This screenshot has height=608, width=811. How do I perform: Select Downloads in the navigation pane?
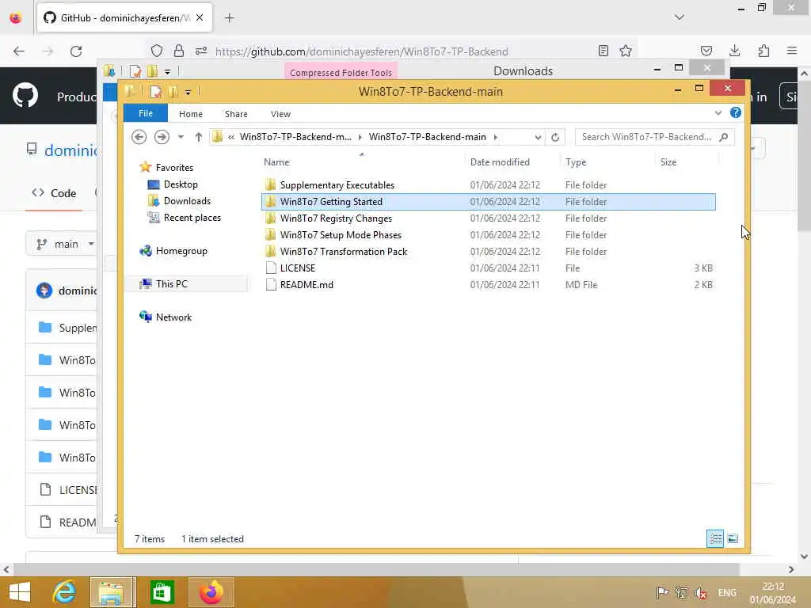(187, 200)
